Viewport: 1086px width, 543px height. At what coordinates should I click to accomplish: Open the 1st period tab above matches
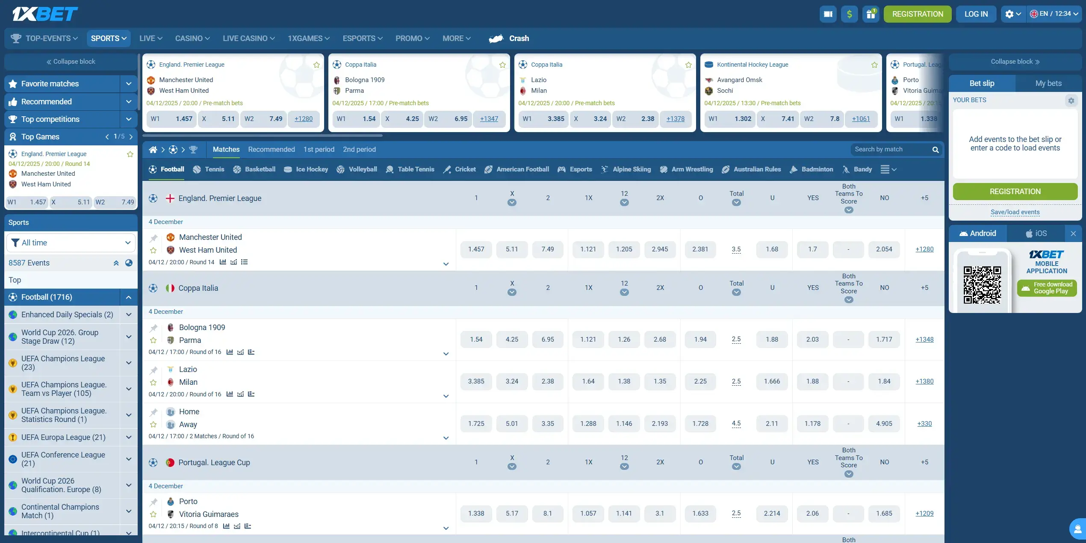tap(319, 149)
